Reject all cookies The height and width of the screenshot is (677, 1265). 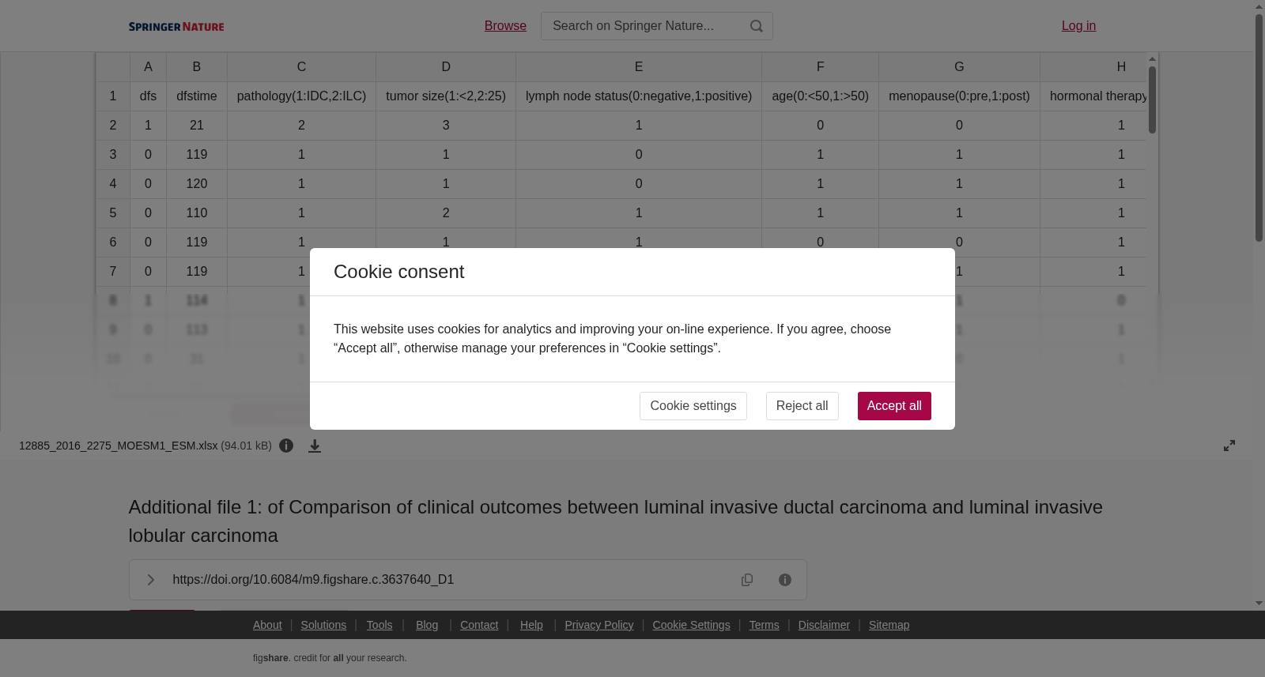(802, 406)
